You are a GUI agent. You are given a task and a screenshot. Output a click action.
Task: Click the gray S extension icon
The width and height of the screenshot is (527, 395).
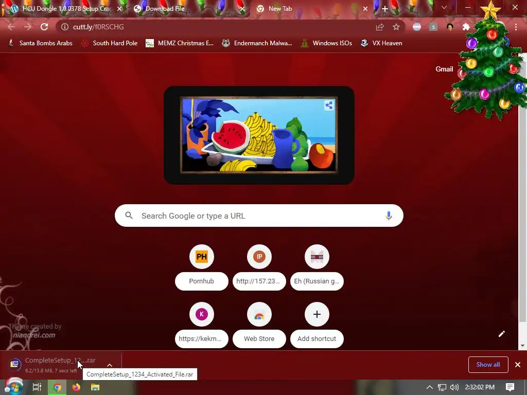pyautogui.click(x=433, y=27)
